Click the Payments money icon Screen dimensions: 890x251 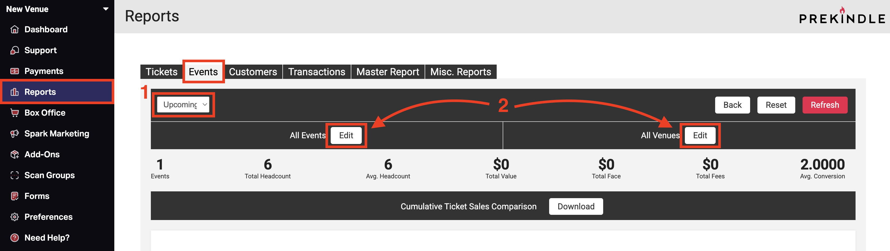(15, 71)
